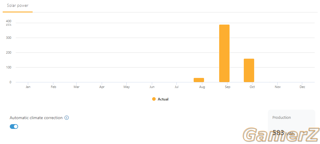Viewport: 320px width, 144px height.
Task: Disable Automatic climate correction toggle
Action: tap(14, 127)
